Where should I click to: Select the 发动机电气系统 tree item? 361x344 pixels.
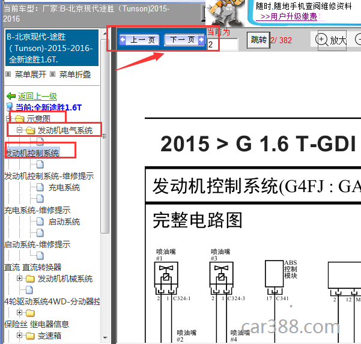65,130
